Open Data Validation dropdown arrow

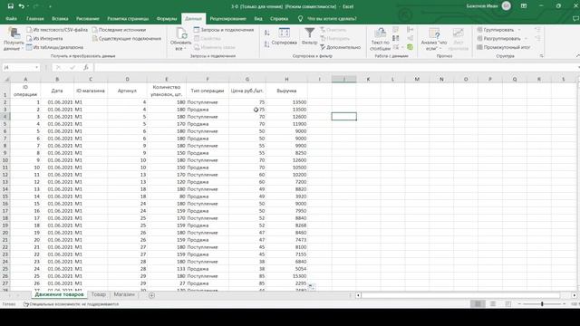pos(402,47)
